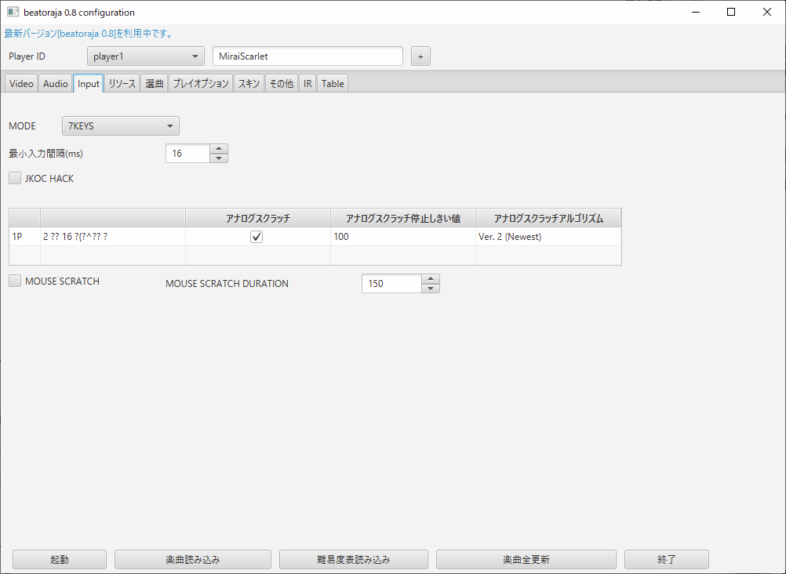Expand the MODE 7KEYS dropdown

[x=120, y=125]
